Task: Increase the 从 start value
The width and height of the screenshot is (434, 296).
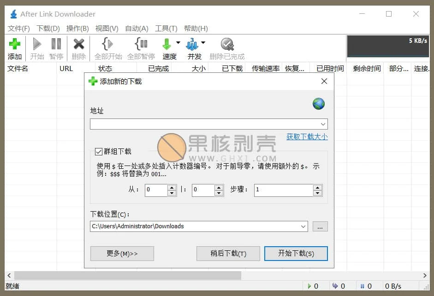Action: pos(172,187)
